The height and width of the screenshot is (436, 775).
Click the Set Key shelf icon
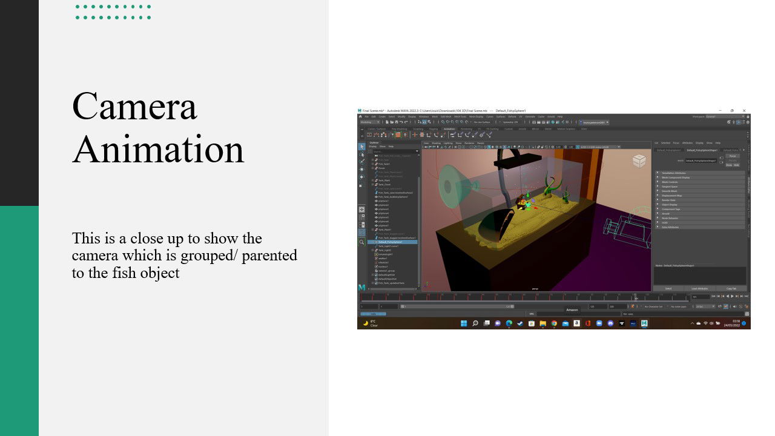click(x=398, y=135)
